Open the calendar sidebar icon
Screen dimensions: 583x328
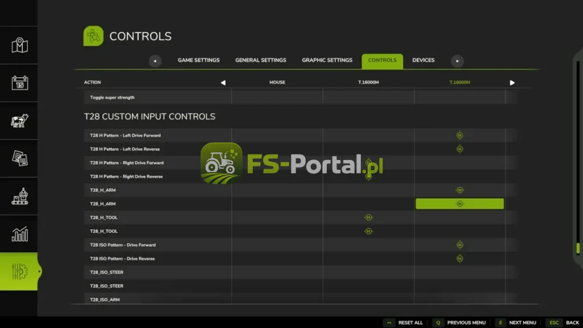click(19, 83)
